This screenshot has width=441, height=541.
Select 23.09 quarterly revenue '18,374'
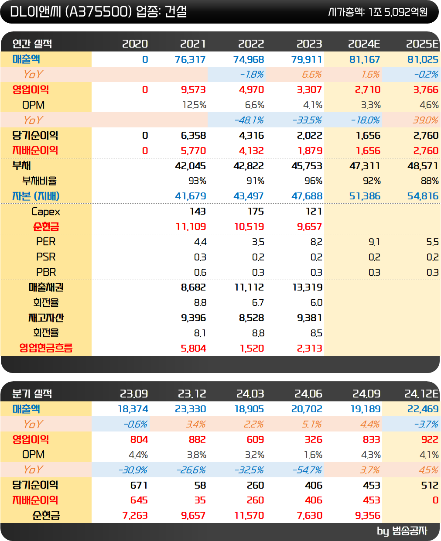click(x=133, y=409)
